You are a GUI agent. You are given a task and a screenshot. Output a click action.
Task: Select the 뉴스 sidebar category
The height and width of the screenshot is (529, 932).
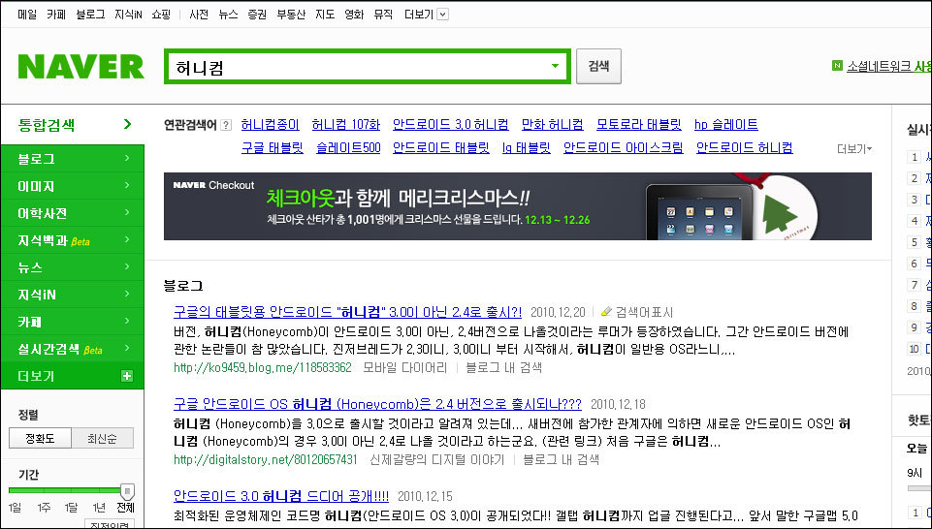(73, 267)
